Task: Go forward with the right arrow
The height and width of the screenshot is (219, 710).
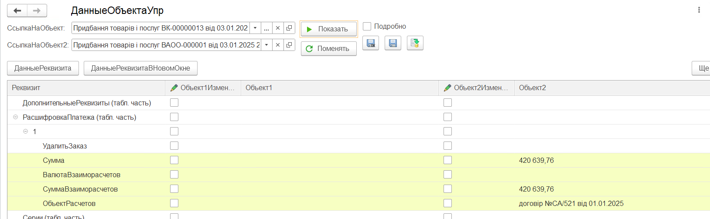Action: coord(37,10)
